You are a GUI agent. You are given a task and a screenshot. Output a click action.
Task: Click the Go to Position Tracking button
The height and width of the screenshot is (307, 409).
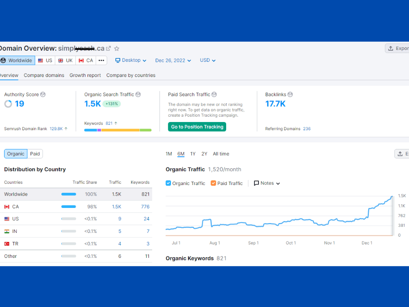click(197, 127)
